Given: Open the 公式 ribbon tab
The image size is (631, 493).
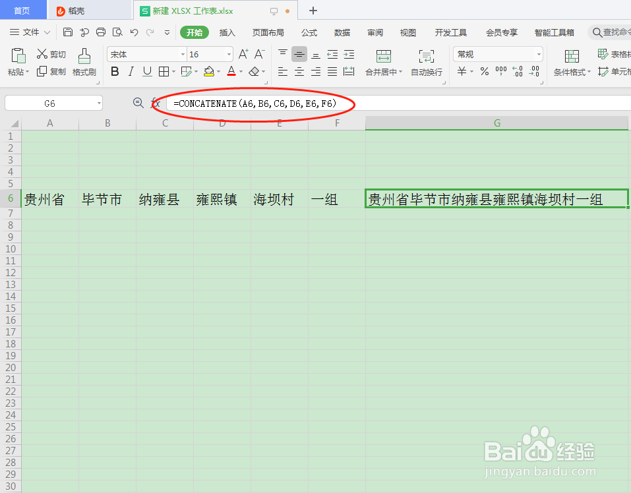Looking at the screenshot, I should coord(309,32).
